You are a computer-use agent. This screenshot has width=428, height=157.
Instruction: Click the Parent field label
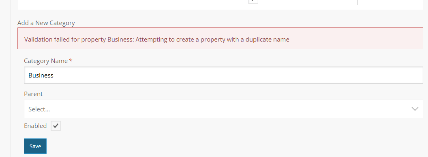tap(33, 94)
